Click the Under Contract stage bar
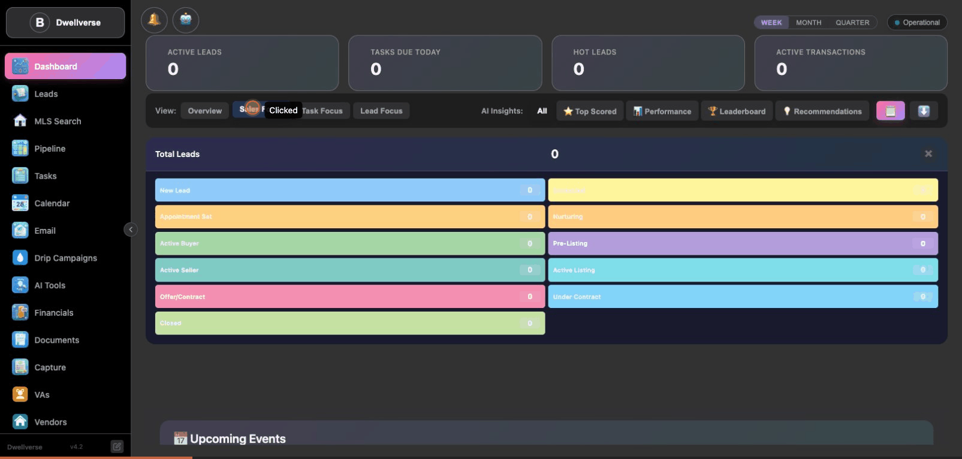The width and height of the screenshot is (962, 459). 743,297
